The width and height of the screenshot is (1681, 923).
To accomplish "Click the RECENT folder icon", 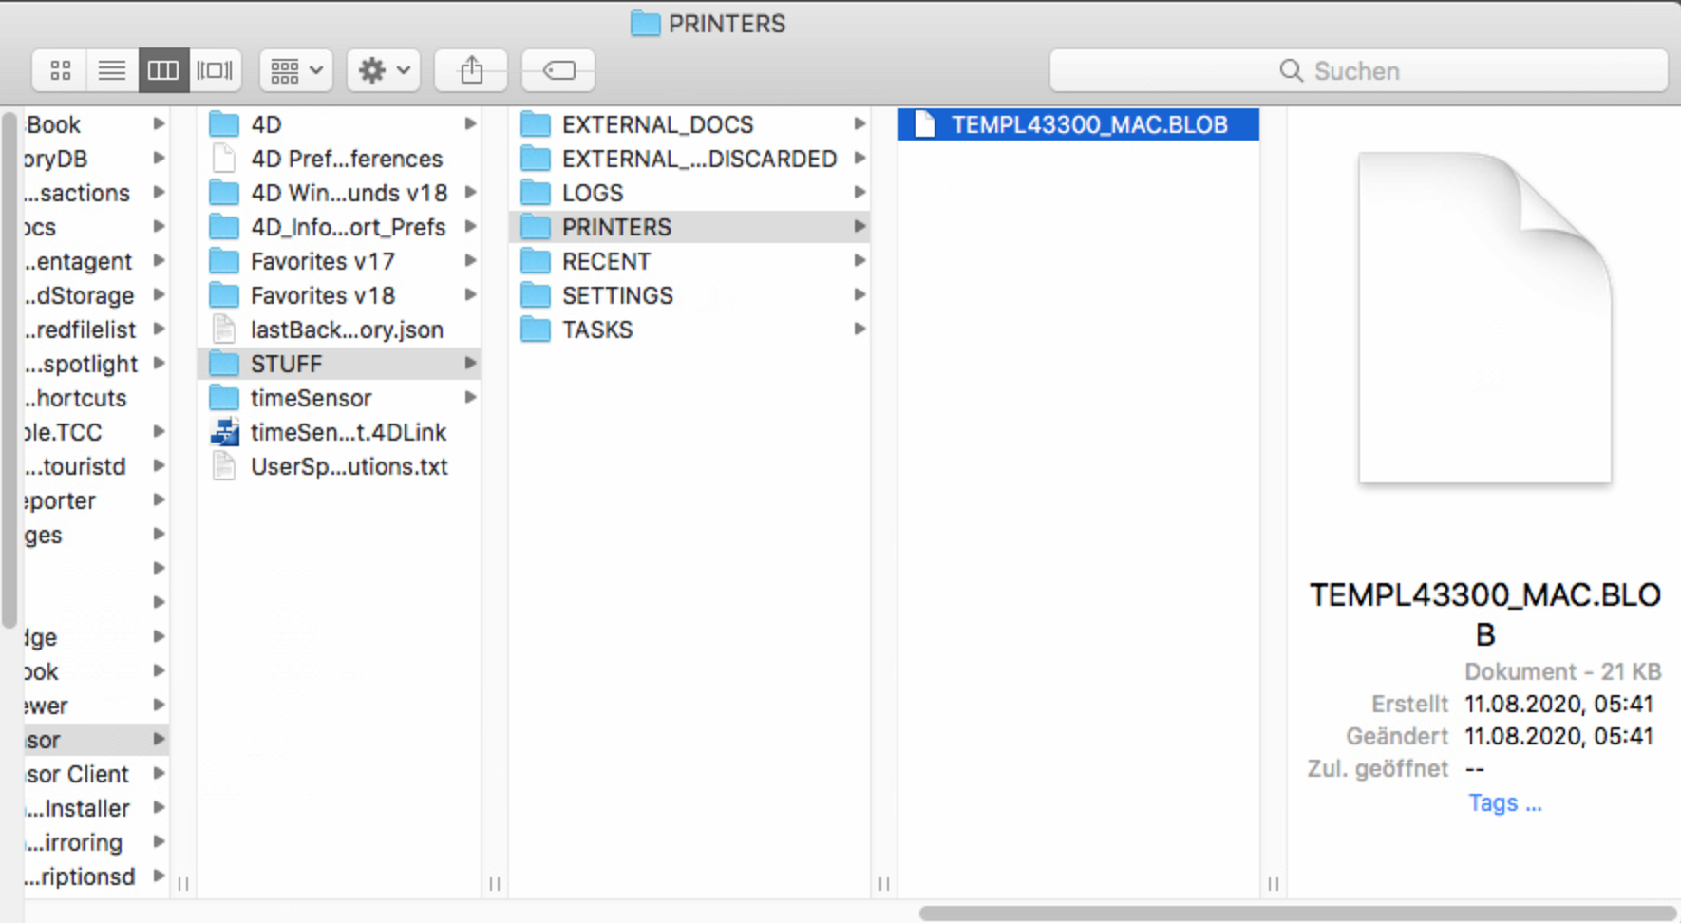I will [536, 261].
